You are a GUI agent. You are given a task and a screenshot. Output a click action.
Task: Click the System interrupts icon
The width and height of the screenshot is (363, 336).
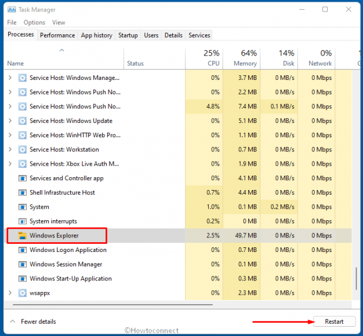coord(23,221)
